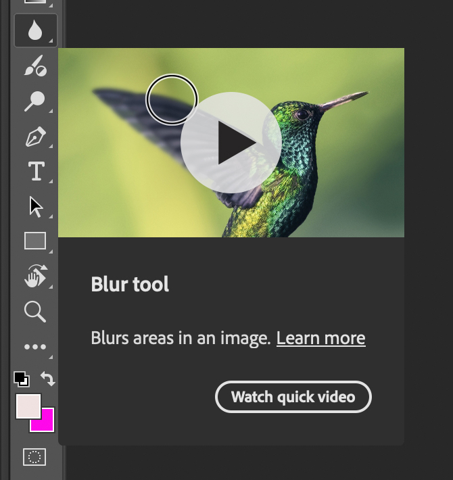This screenshot has height=480, width=453.
Task: Click the hummingbird preview thumbnail's beak area
Action: (x=344, y=101)
